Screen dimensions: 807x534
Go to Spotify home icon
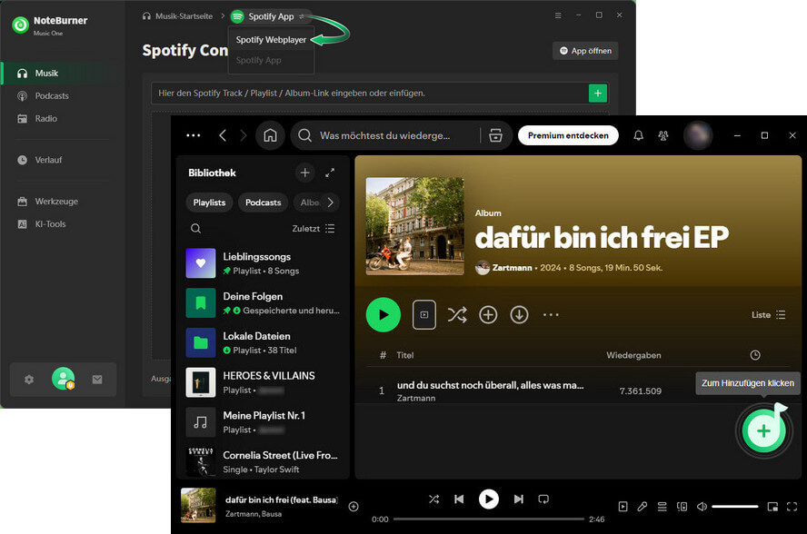270,135
